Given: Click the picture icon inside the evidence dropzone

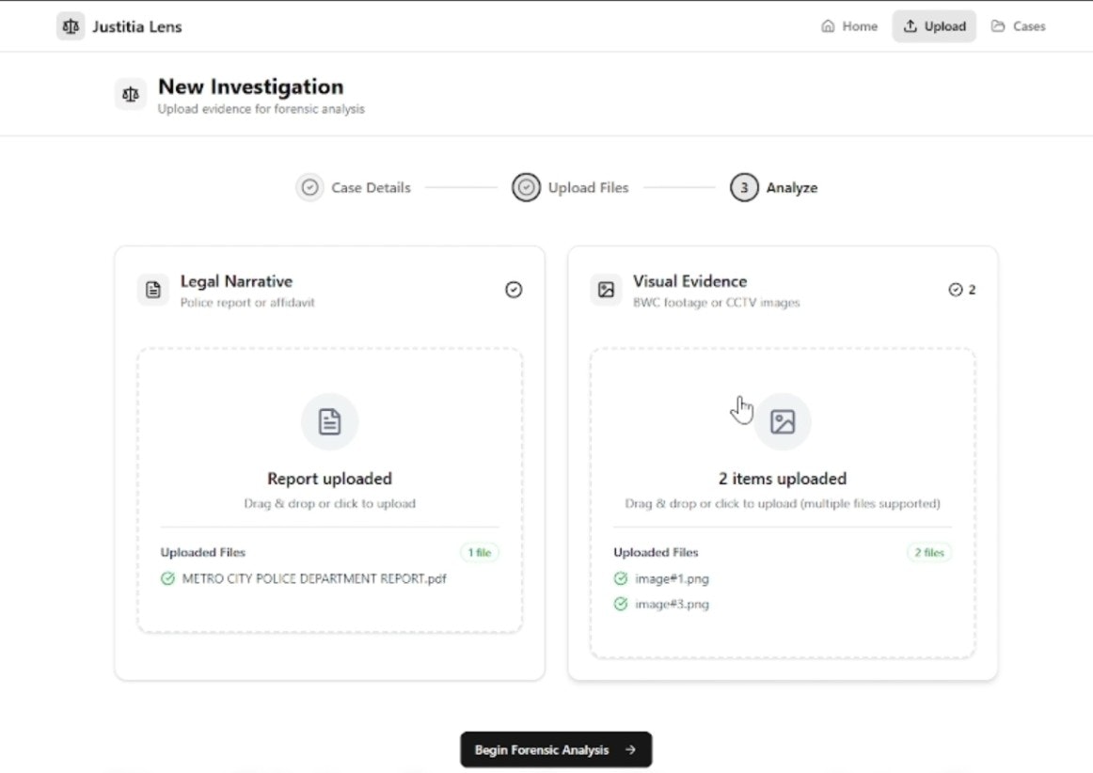Looking at the screenshot, I should pyautogui.click(x=783, y=421).
